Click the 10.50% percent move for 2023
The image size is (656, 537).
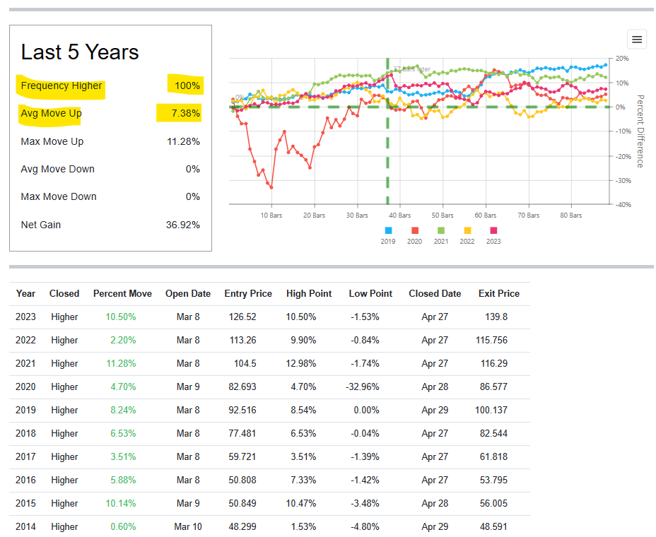[x=120, y=317]
